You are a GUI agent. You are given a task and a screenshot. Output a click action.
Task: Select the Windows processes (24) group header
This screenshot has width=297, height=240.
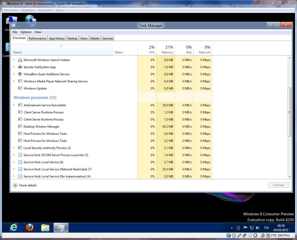point(35,98)
